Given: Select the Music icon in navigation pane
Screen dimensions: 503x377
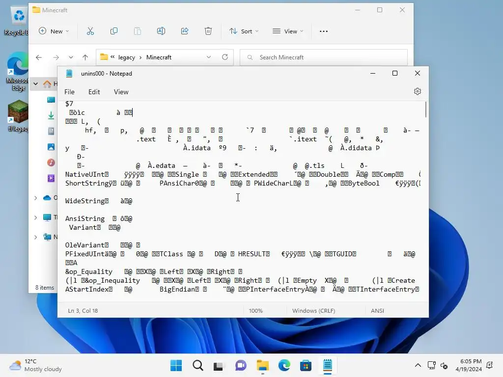Looking at the screenshot, I should tap(51, 162).
